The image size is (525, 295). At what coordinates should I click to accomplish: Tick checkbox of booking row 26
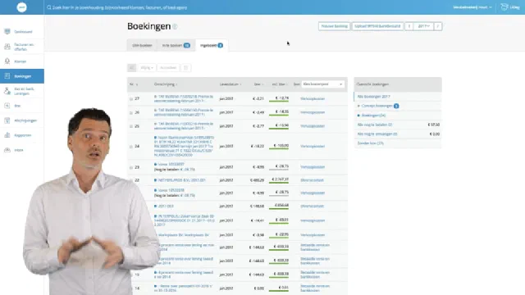tap(131, 113)
